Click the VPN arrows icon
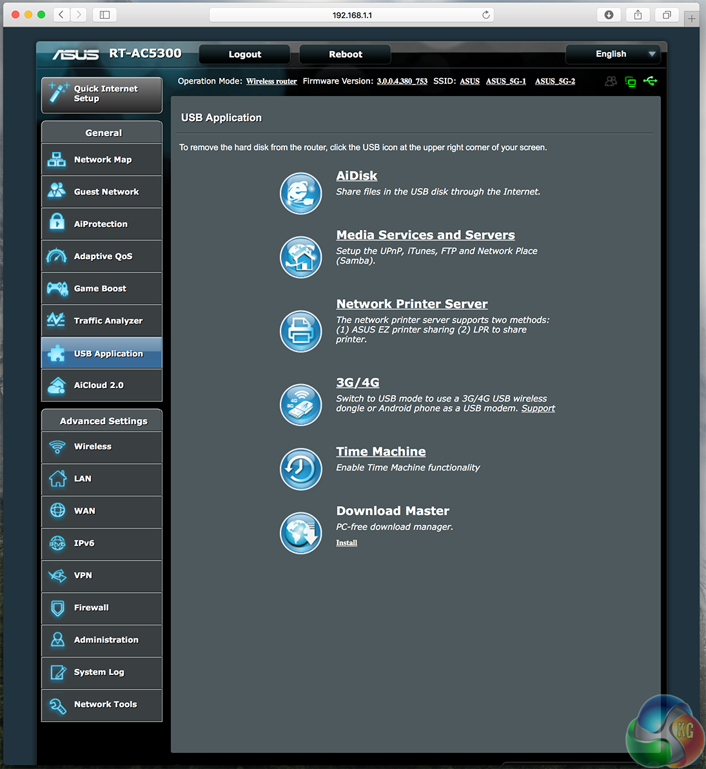This screenshot has height=769, width=706. (57, 575)
